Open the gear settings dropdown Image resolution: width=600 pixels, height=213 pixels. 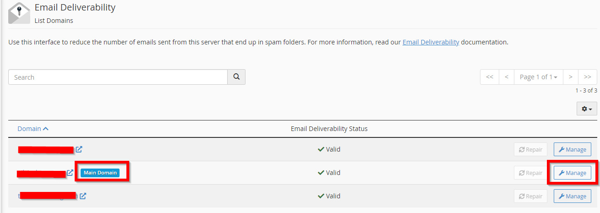click(x=587, y=109)
